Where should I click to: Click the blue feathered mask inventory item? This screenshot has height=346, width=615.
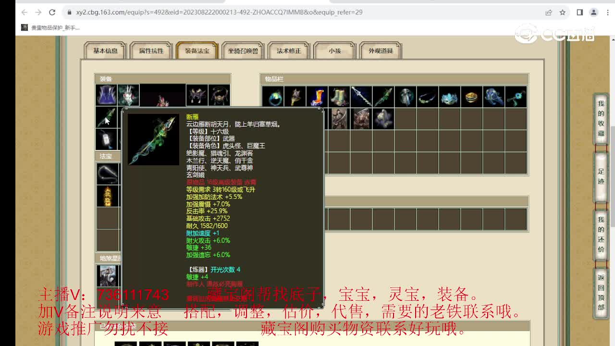click(450, 97)
